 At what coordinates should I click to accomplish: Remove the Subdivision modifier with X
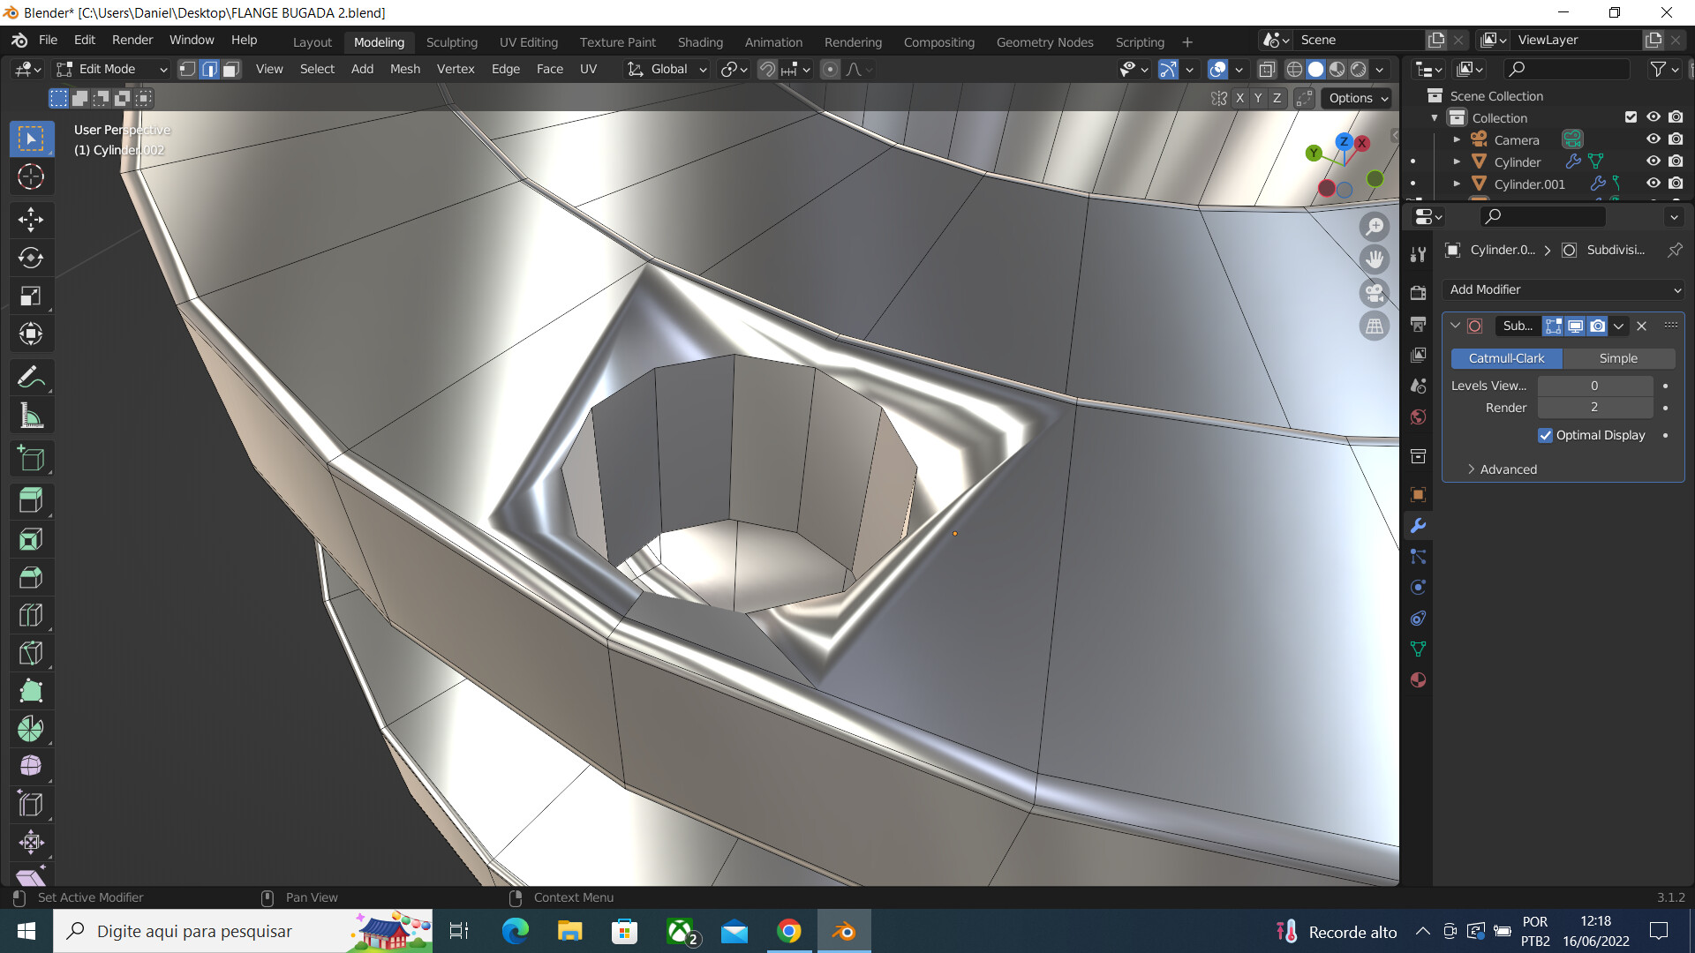(1642, 326)
